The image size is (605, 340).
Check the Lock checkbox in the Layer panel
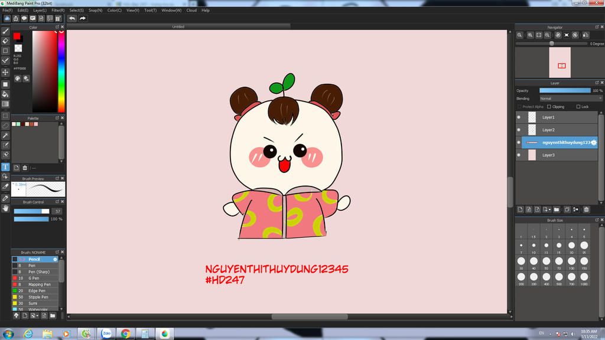[x=578, y=107]
